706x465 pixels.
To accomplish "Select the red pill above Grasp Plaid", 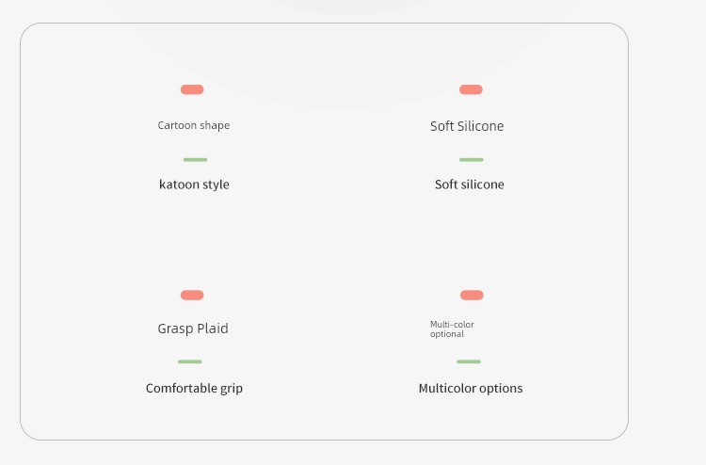I will pyautogui.click(x=192, y=296).
